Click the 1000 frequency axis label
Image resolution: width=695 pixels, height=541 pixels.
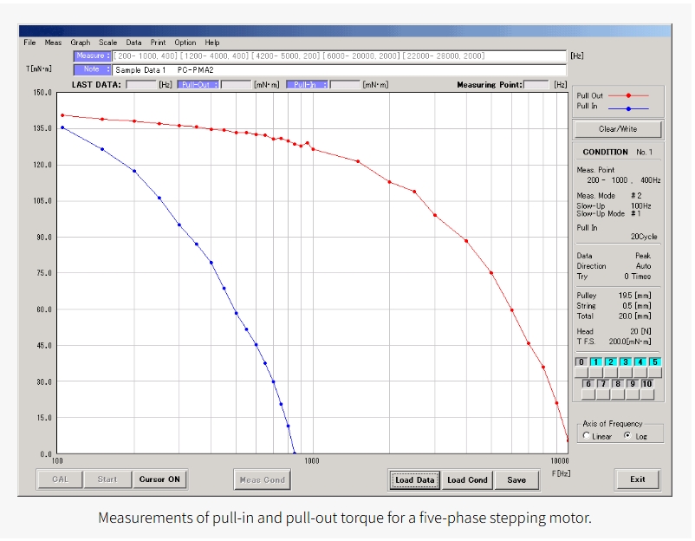pos(312,460)
